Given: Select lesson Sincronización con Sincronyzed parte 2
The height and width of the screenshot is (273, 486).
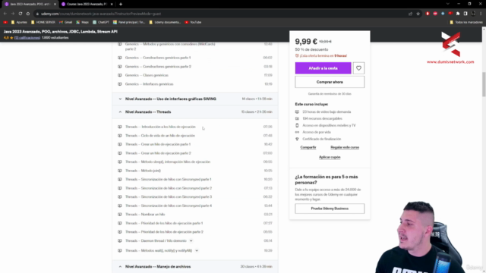Looking at the screenshot, I should [169, 188].
